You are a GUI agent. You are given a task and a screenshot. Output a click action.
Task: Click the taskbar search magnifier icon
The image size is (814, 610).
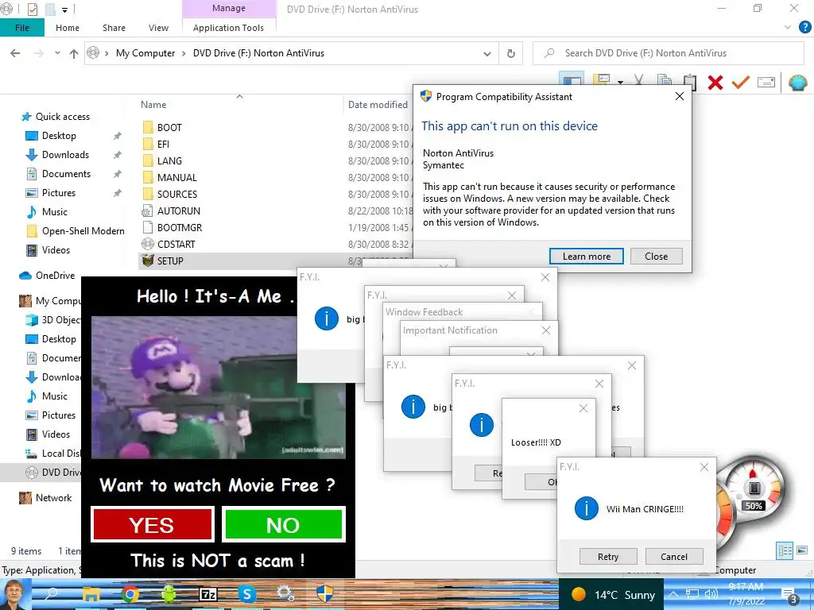pos(52,594)
